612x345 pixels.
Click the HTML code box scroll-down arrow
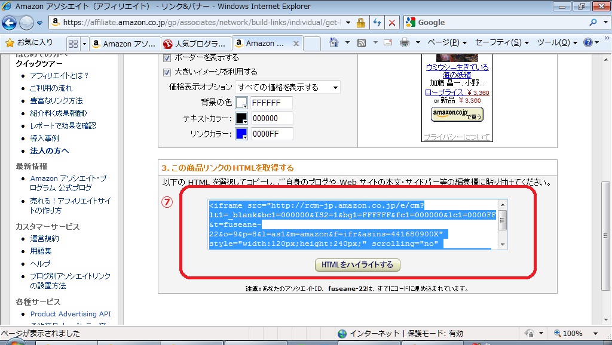pos(502,244)
